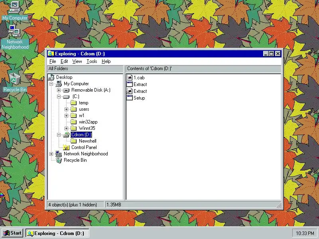This screenshot has width=319, height=239.
Task: Click the temp folder icon
Action: click(74, 103)
